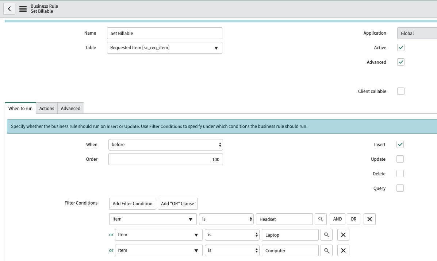Delete the Laptop condition with X

coord(343,235)
